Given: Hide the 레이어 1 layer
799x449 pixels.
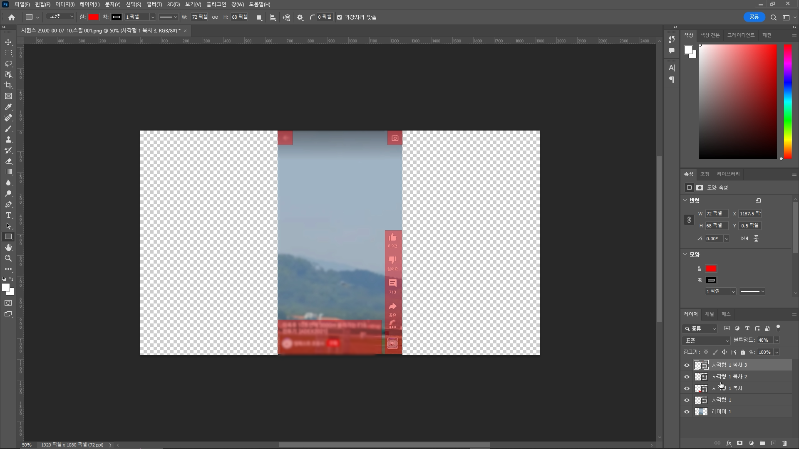Looking at the screenshot, I should [687, 412].
